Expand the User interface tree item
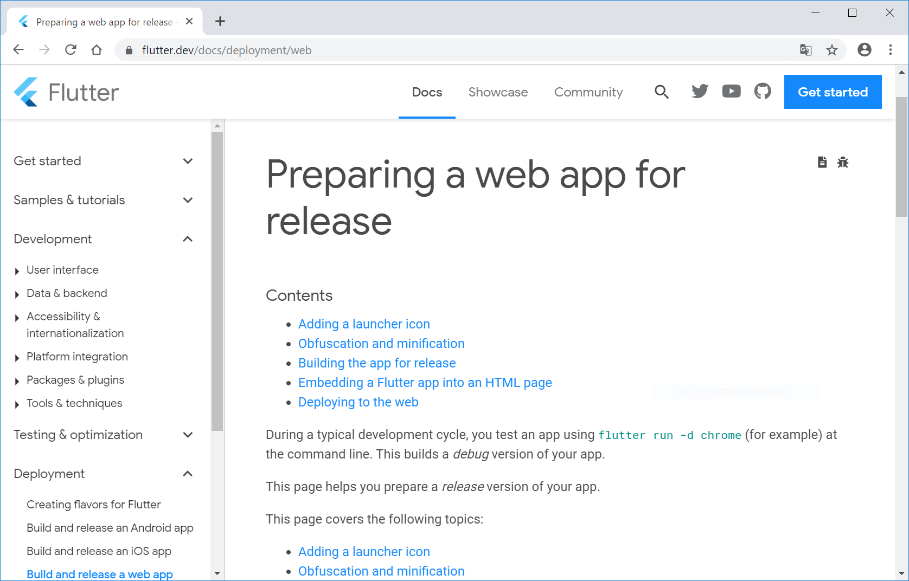Image resolution: width=909 pixels, height=581 pixels. pyautogui.click(x=17, y=271)
